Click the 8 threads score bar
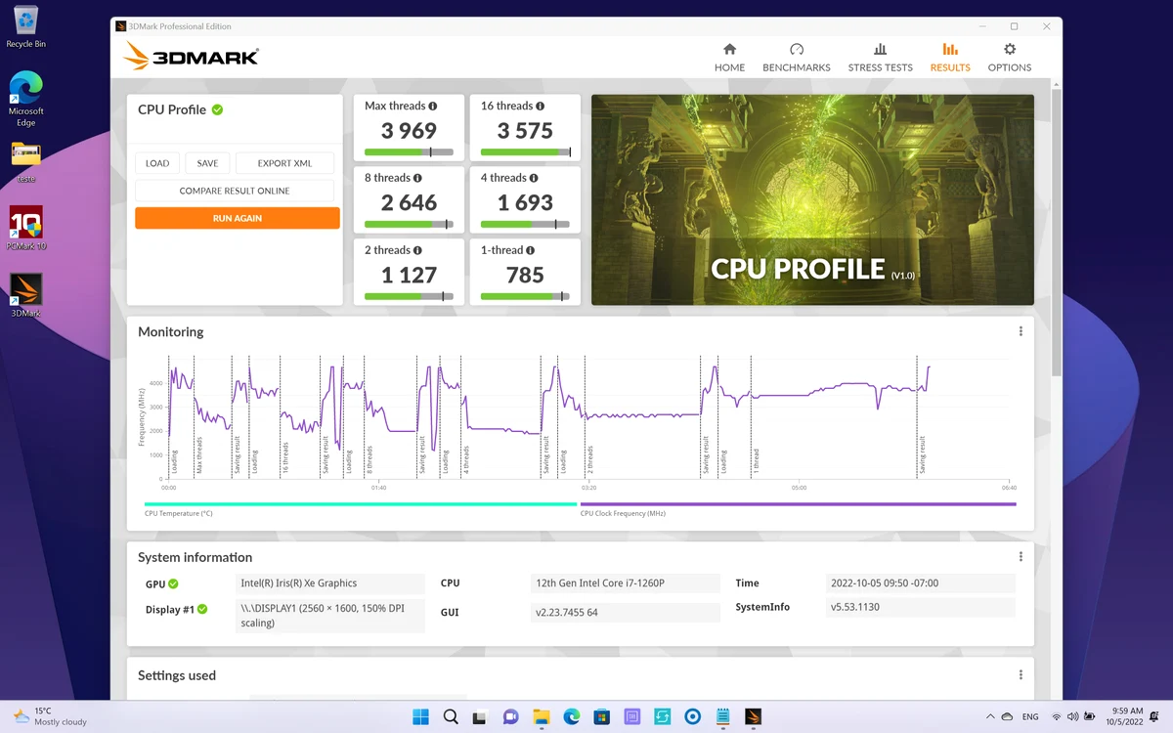Viewport: 1173px width, 733px height. pos(409,225)
